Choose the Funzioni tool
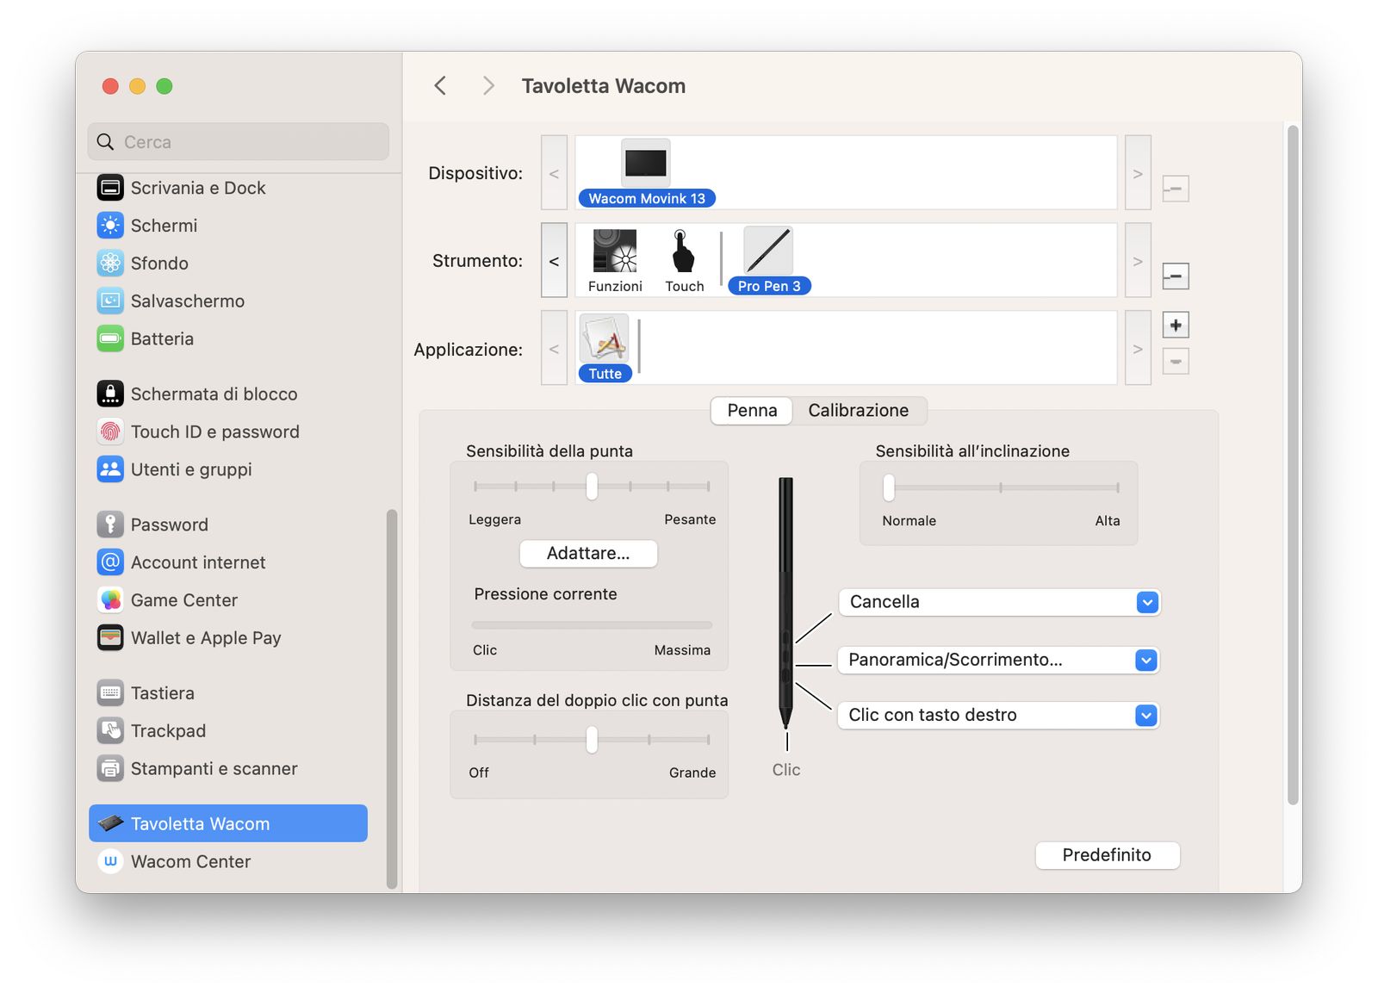The image size is (1378, 993). point(615,261)
